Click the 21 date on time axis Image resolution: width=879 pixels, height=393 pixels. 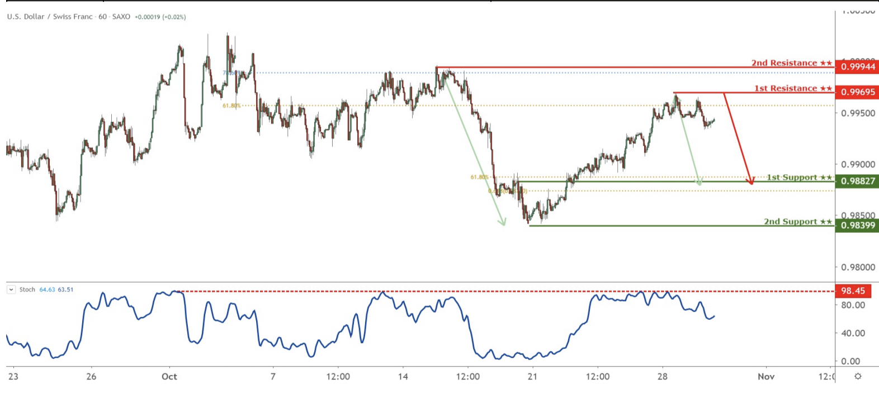(532, 377)
